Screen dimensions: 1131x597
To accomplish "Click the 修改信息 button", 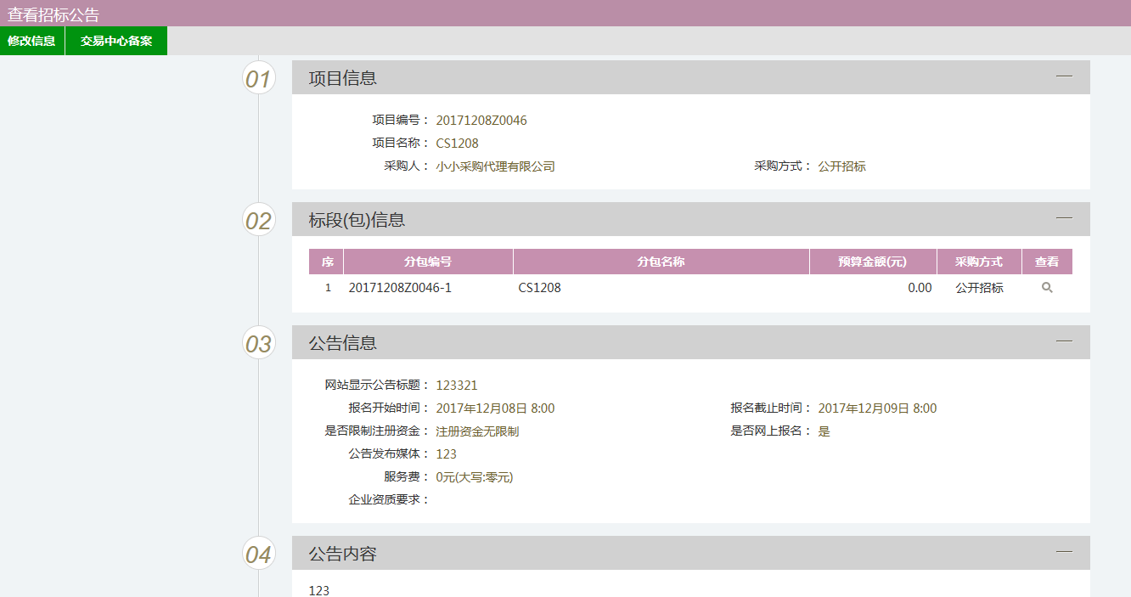I will point(31,41).
